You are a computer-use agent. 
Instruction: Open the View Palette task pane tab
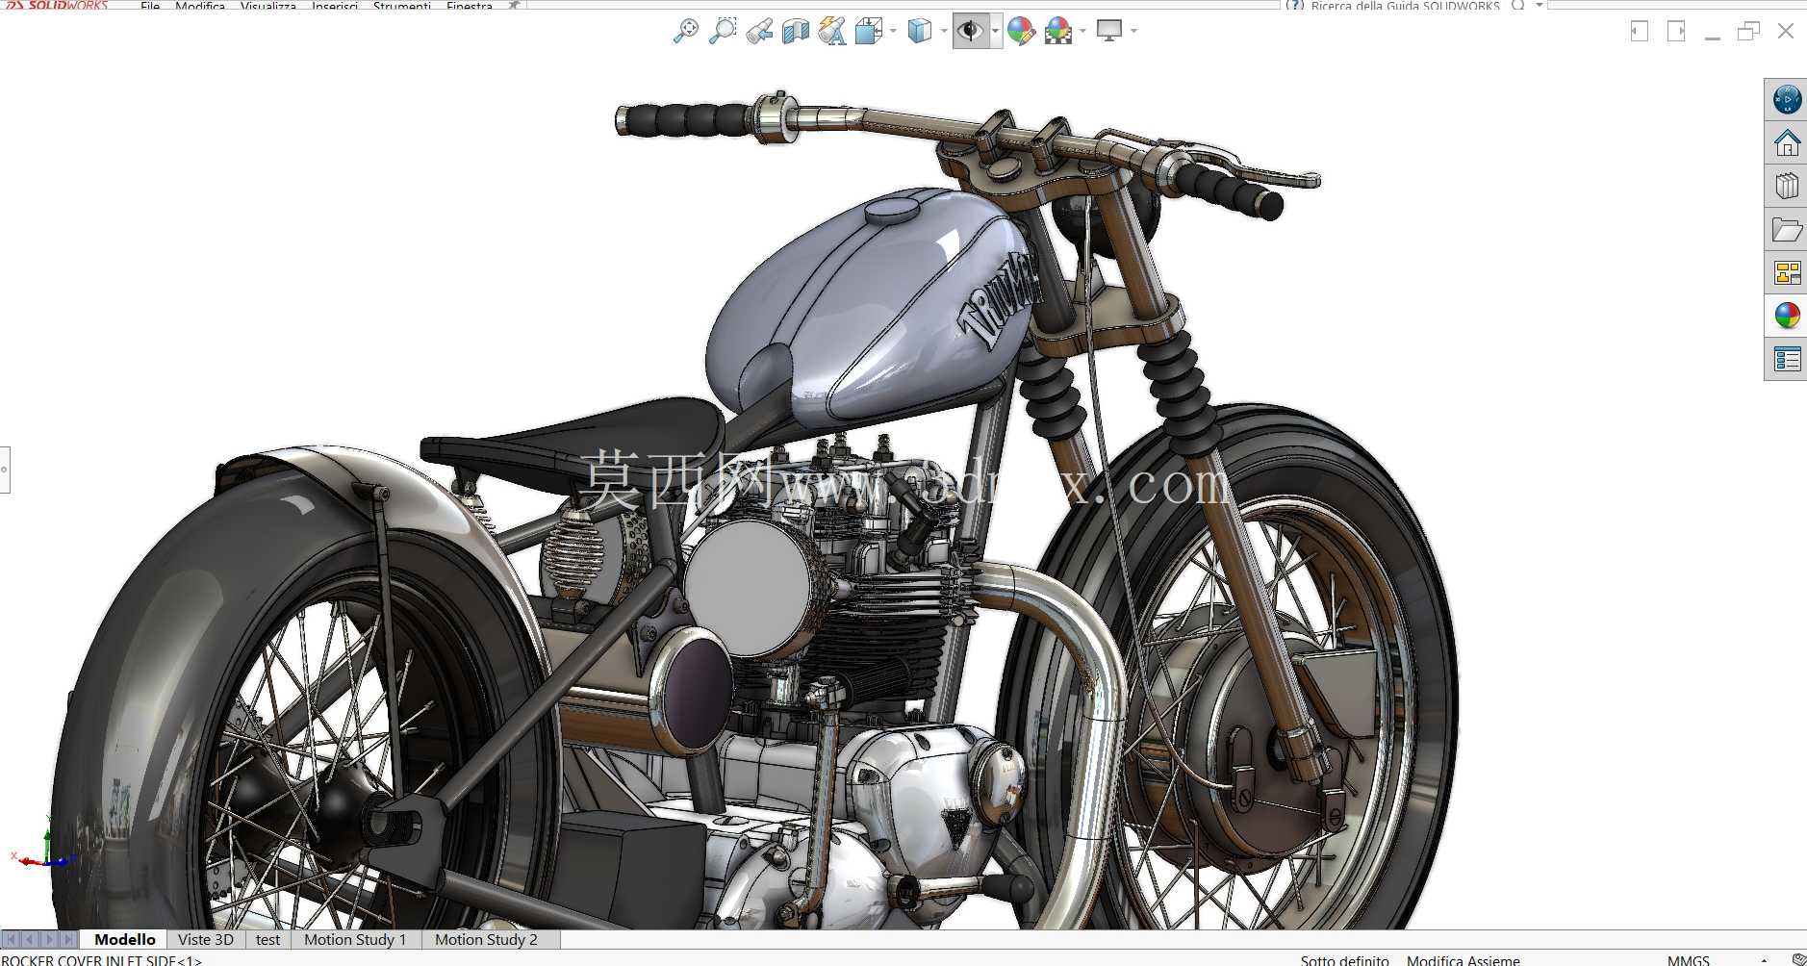point(1787,273)
